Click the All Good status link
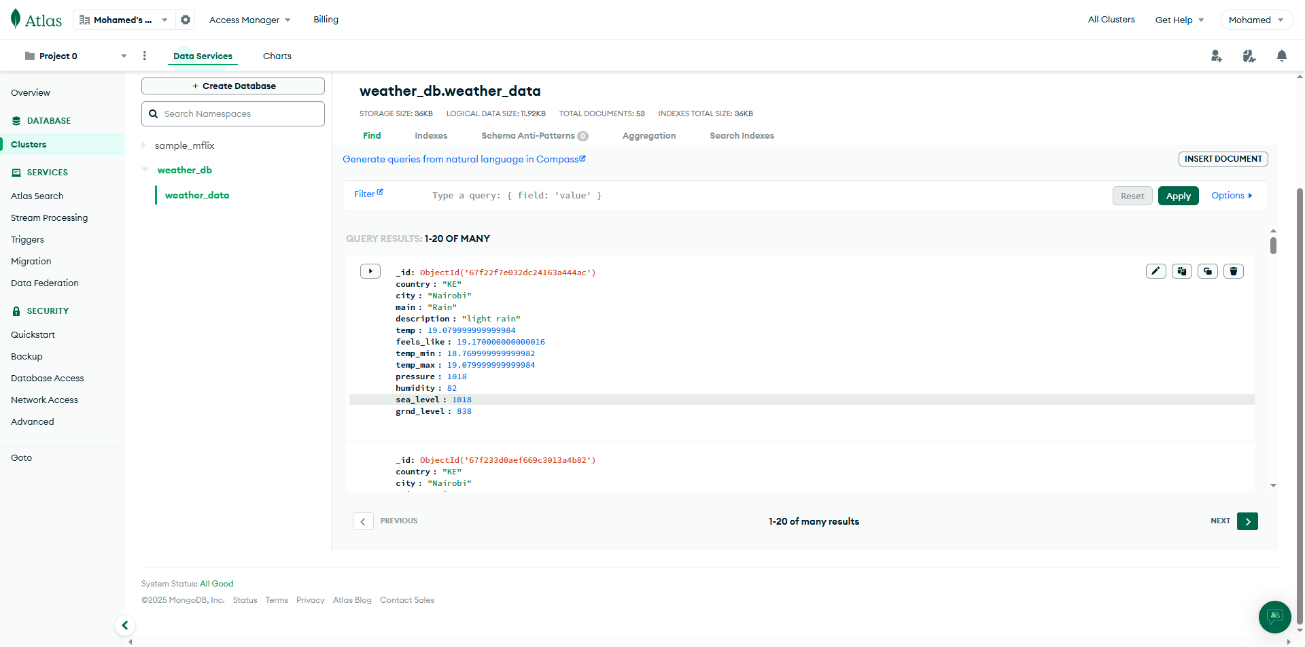The height and width of the screenshot is (647, 1305). 217,584
